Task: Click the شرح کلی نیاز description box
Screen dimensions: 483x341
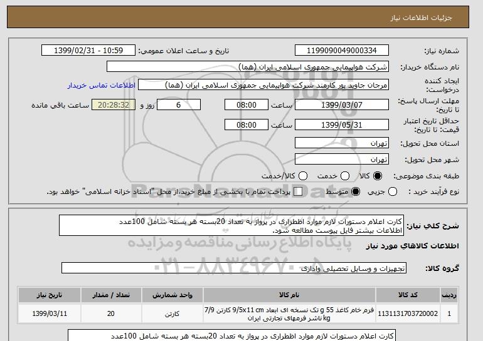Action: tap(231, 225)
